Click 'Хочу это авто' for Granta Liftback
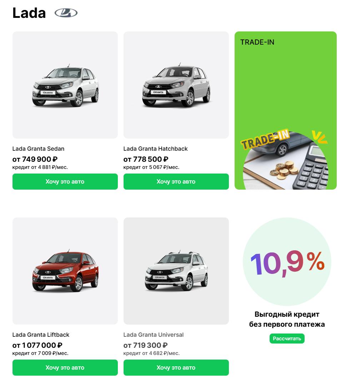346x386 pixels. (65, 367)
